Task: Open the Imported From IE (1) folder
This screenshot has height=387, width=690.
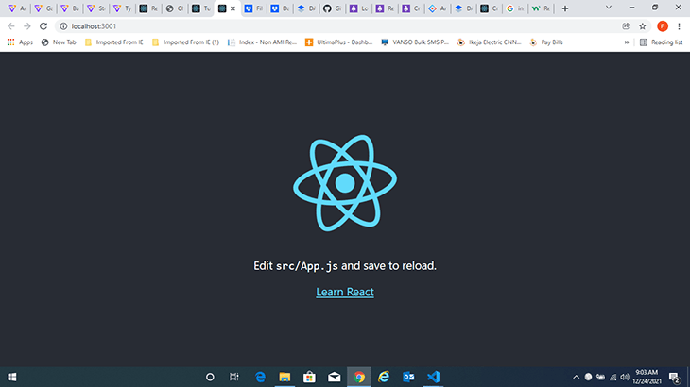Action: click(x=185, y=42)
